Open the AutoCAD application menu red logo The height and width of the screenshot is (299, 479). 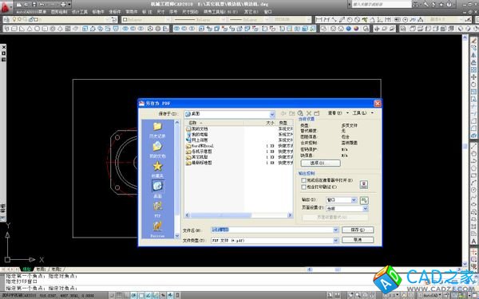tap(6, 6)
